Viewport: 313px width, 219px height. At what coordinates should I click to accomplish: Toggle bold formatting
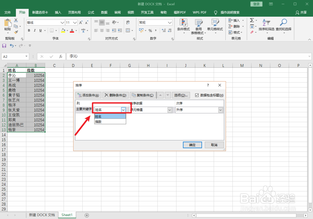coord(28,30)
